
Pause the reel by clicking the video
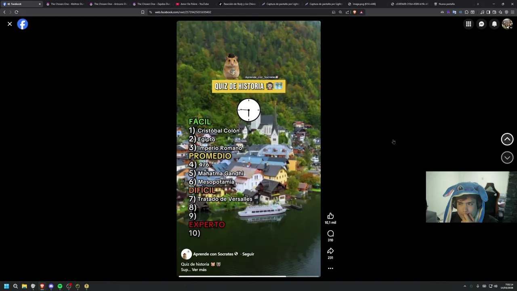[x=248, y=150]
